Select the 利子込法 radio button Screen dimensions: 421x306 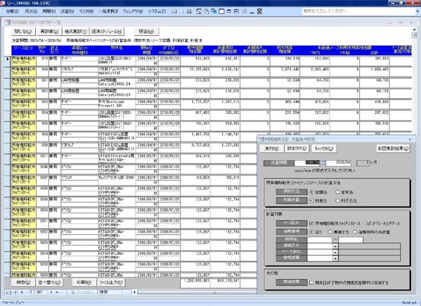click(338, 200)
